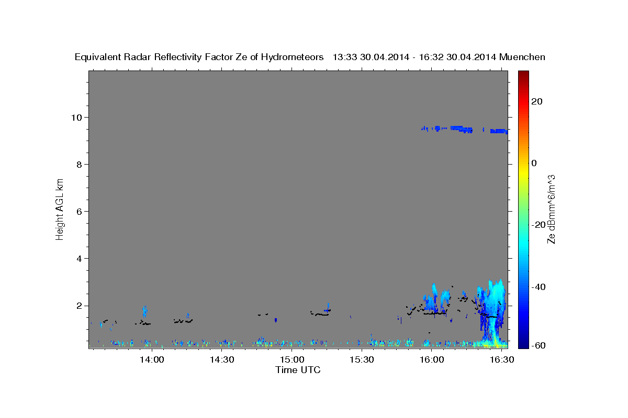628x418 pixels.
Task: Click the colorbar value -60
Action: coord(538,345)
